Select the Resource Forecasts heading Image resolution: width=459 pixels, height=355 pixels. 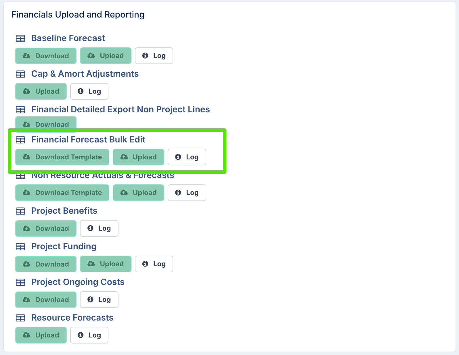coord(72,318)
